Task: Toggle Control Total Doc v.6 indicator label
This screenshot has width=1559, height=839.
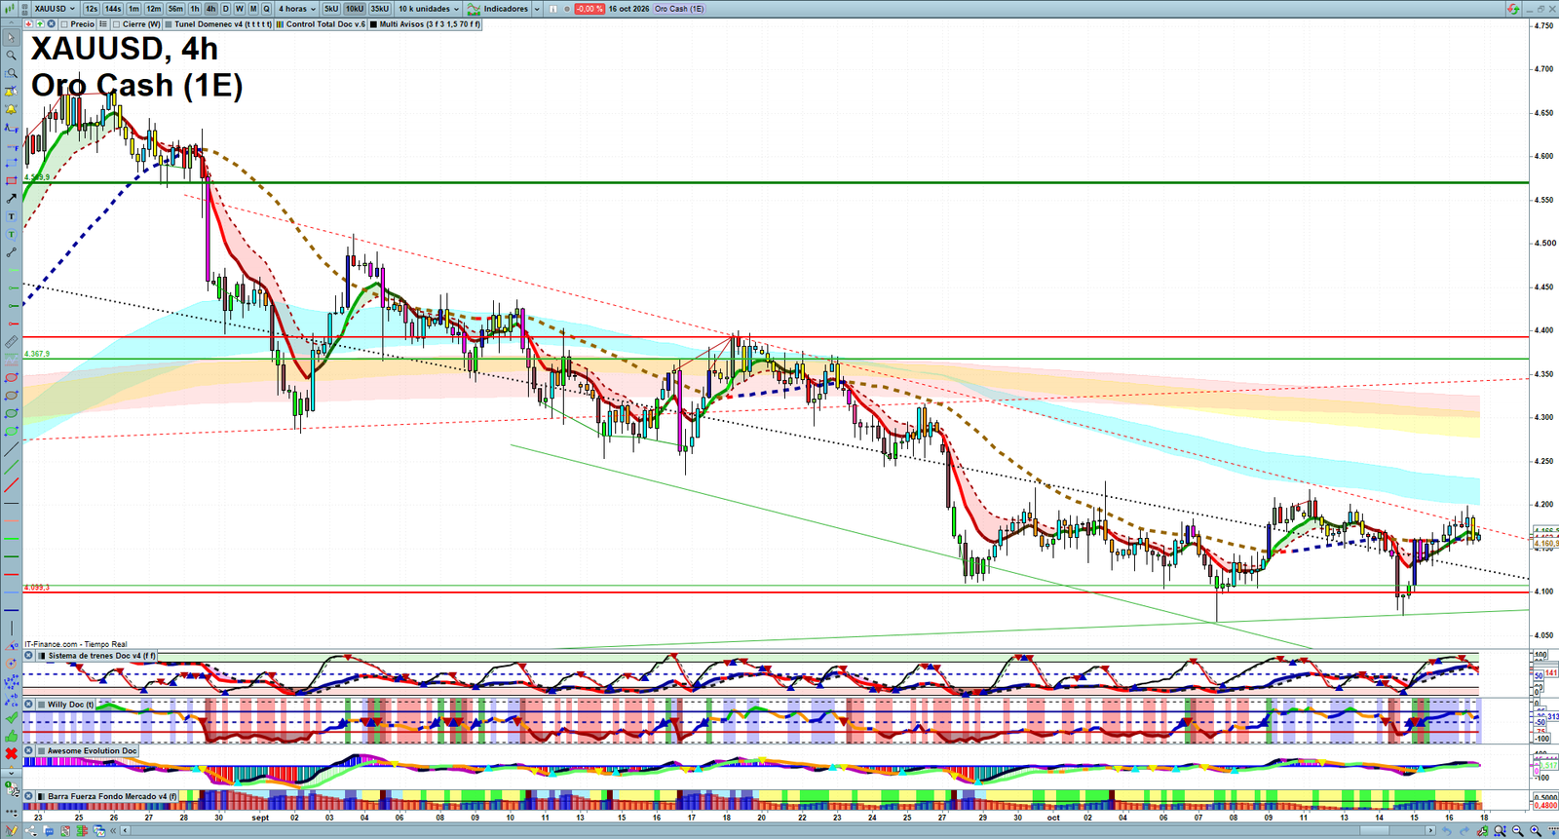Action: (321, 24)
